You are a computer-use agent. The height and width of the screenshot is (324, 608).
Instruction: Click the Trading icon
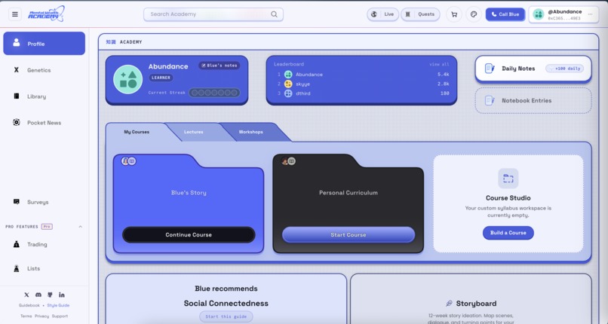[x=17, y=244]
